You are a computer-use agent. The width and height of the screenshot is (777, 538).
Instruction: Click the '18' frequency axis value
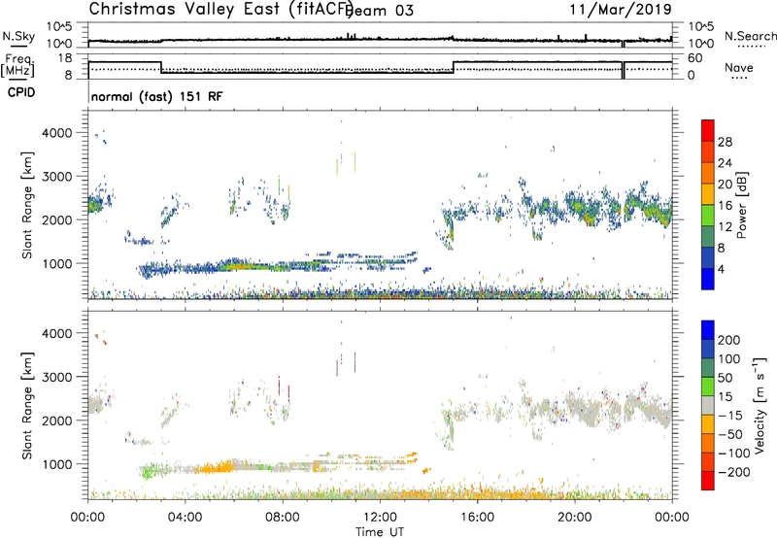(65, 58)
